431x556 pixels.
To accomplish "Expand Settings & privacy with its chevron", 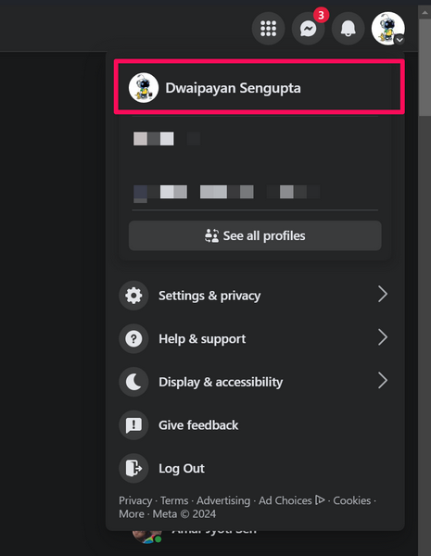I will pyautogui.click(x=383, y=295).
